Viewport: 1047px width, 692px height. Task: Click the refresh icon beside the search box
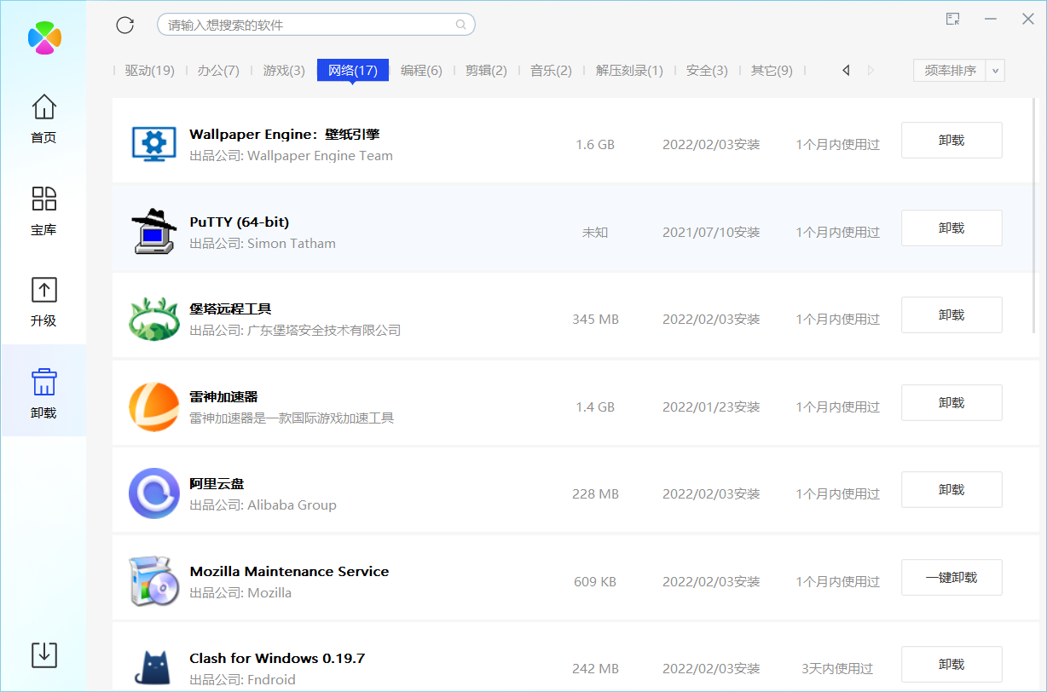tap(125, 25)
